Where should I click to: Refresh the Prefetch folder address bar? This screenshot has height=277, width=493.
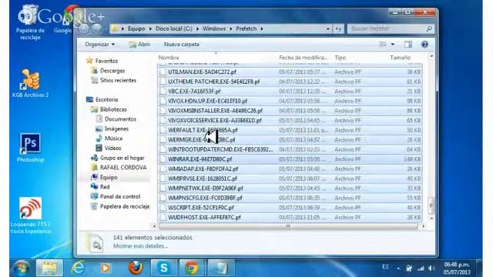(x=338, y=28)
